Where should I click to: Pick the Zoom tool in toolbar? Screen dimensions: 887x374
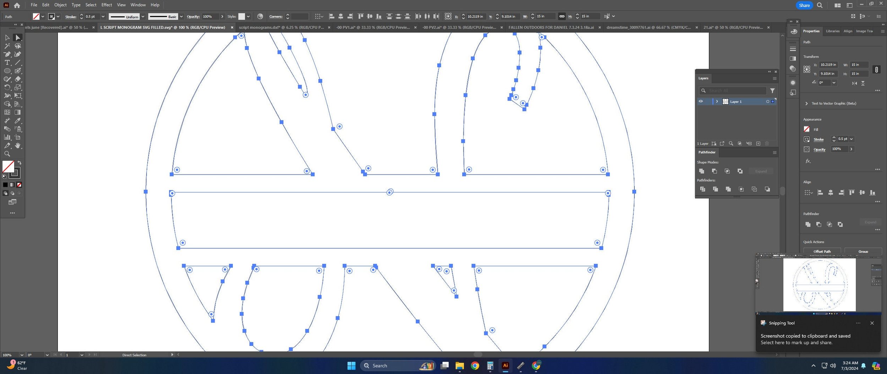pyautogui.click(x=7, y=154)
